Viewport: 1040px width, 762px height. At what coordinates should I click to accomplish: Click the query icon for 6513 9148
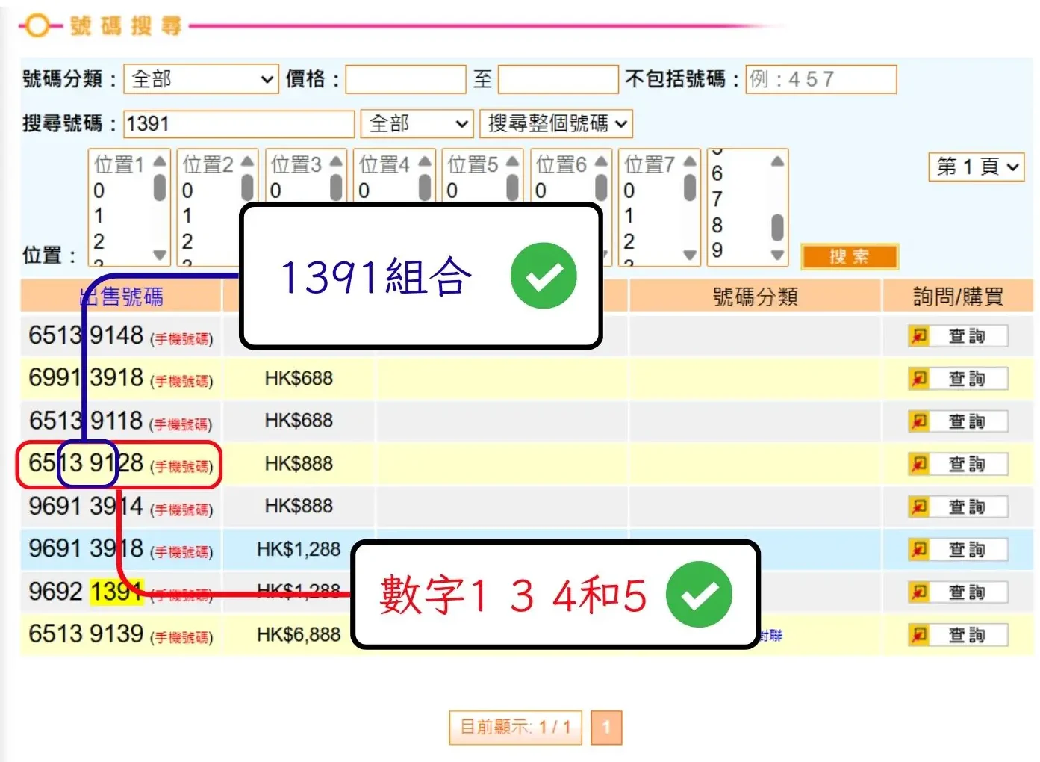[x=918, y=336]
